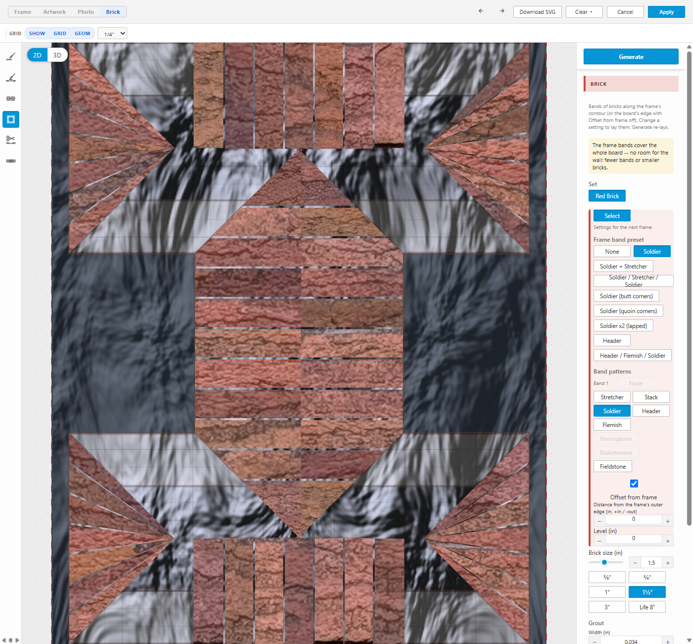Image resolution: width=693 pixels, height=644 pixels.
Task: Toggle the GEOM snap option
Action: click(82, 33)
